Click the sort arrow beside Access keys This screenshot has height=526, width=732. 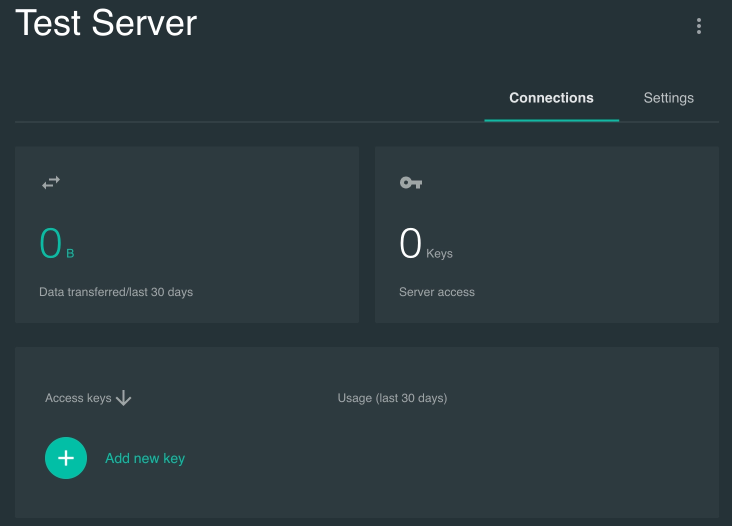tap(123, 398)
